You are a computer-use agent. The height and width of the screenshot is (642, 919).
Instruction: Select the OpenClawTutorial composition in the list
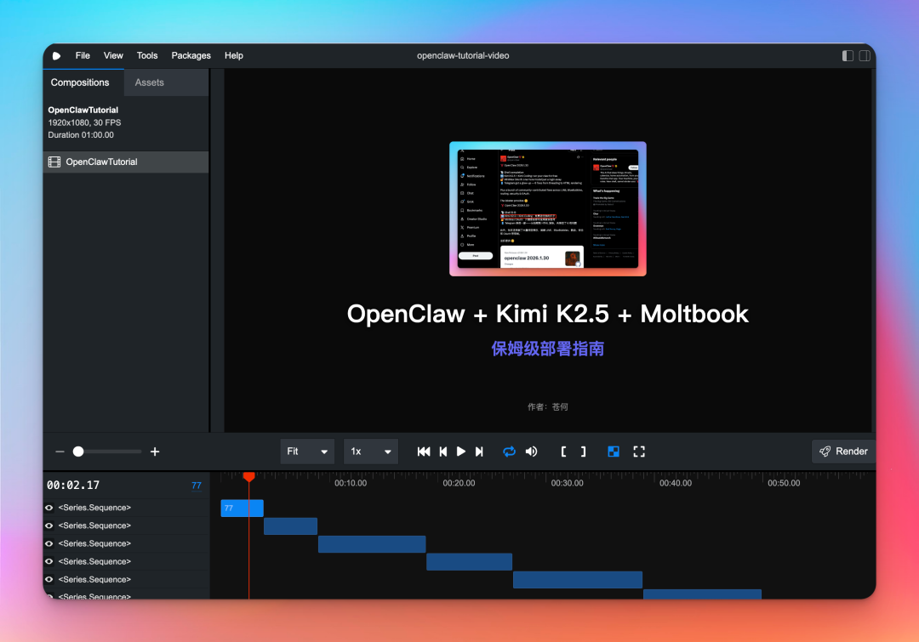101,162
